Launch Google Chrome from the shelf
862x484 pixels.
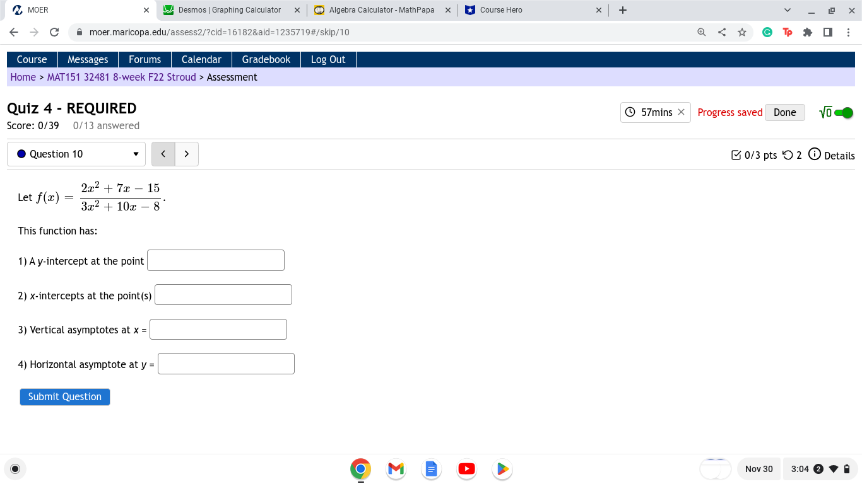[361, 469]
